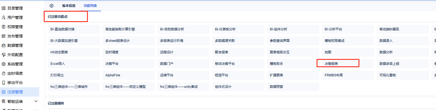Click the BI-大数据加速引擎 feature
This screenshot has height=110, width=436.
click(x=74, y=41)
